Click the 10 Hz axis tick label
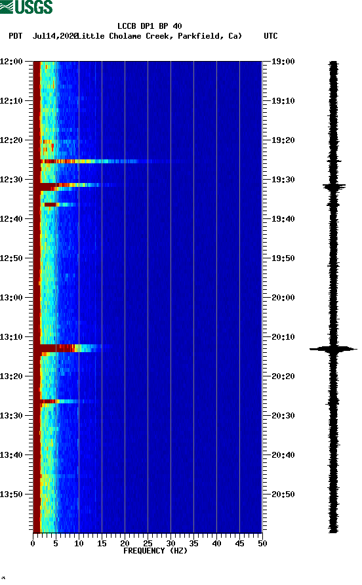This screenshot has height=585, width=362. point(79,544)
